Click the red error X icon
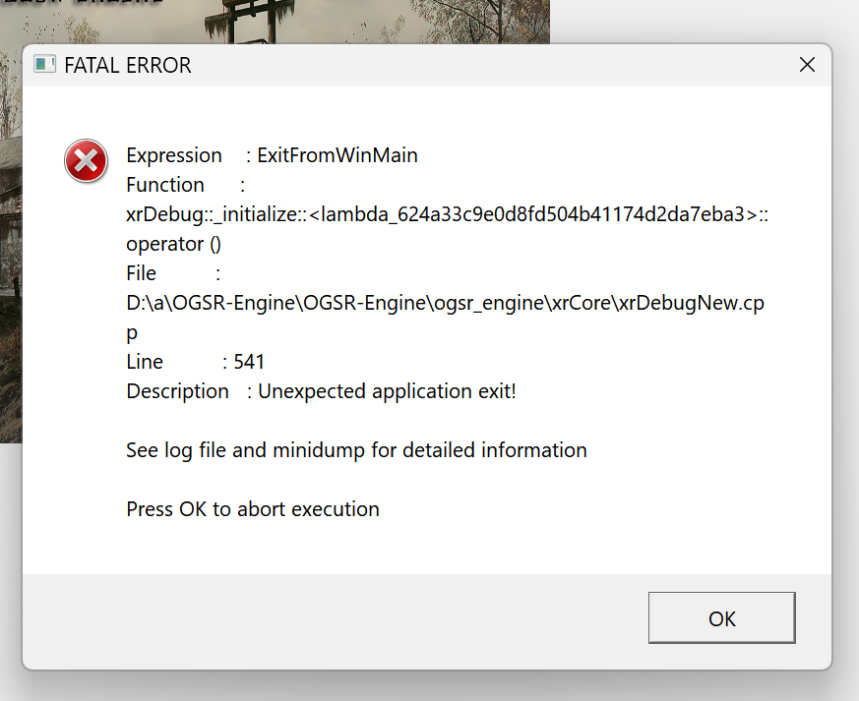Viewport: 859px width, 701px height. tap(86, 161)
